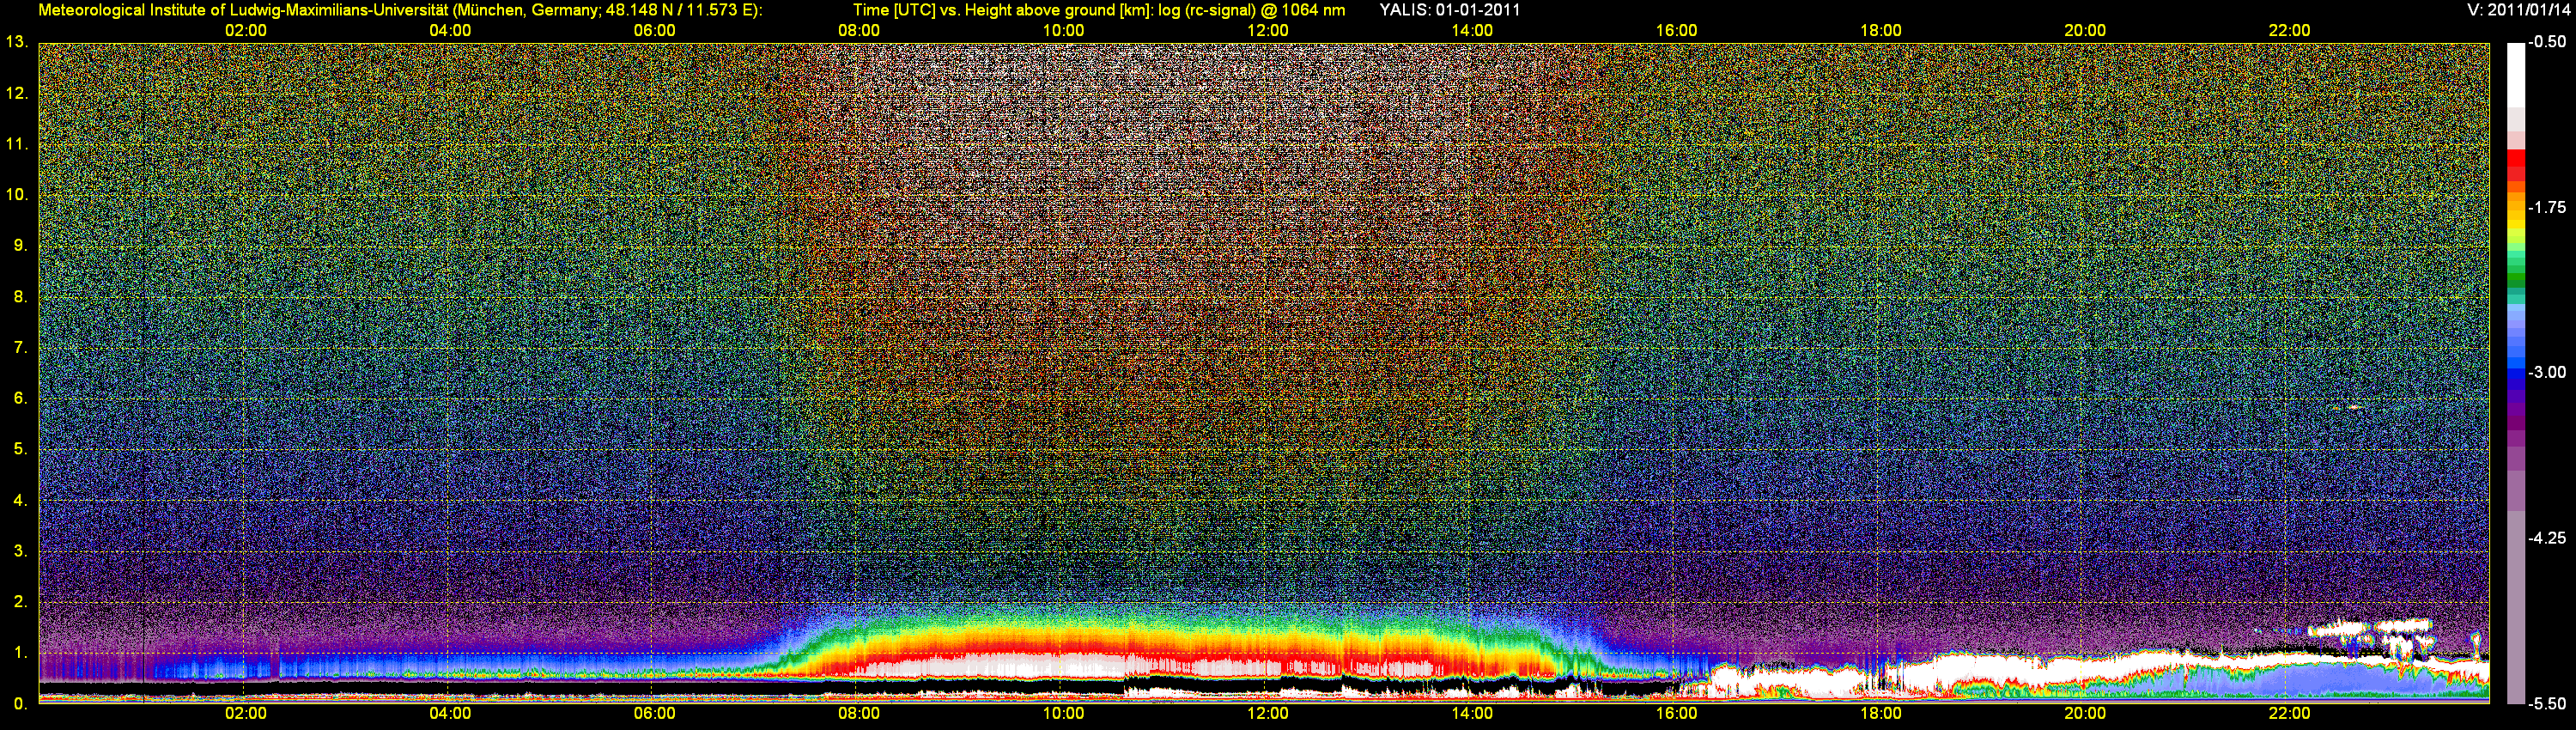2576x730 pixels.
Task: Click the '14:00' label on the upper time axis
Action: 1472,31
